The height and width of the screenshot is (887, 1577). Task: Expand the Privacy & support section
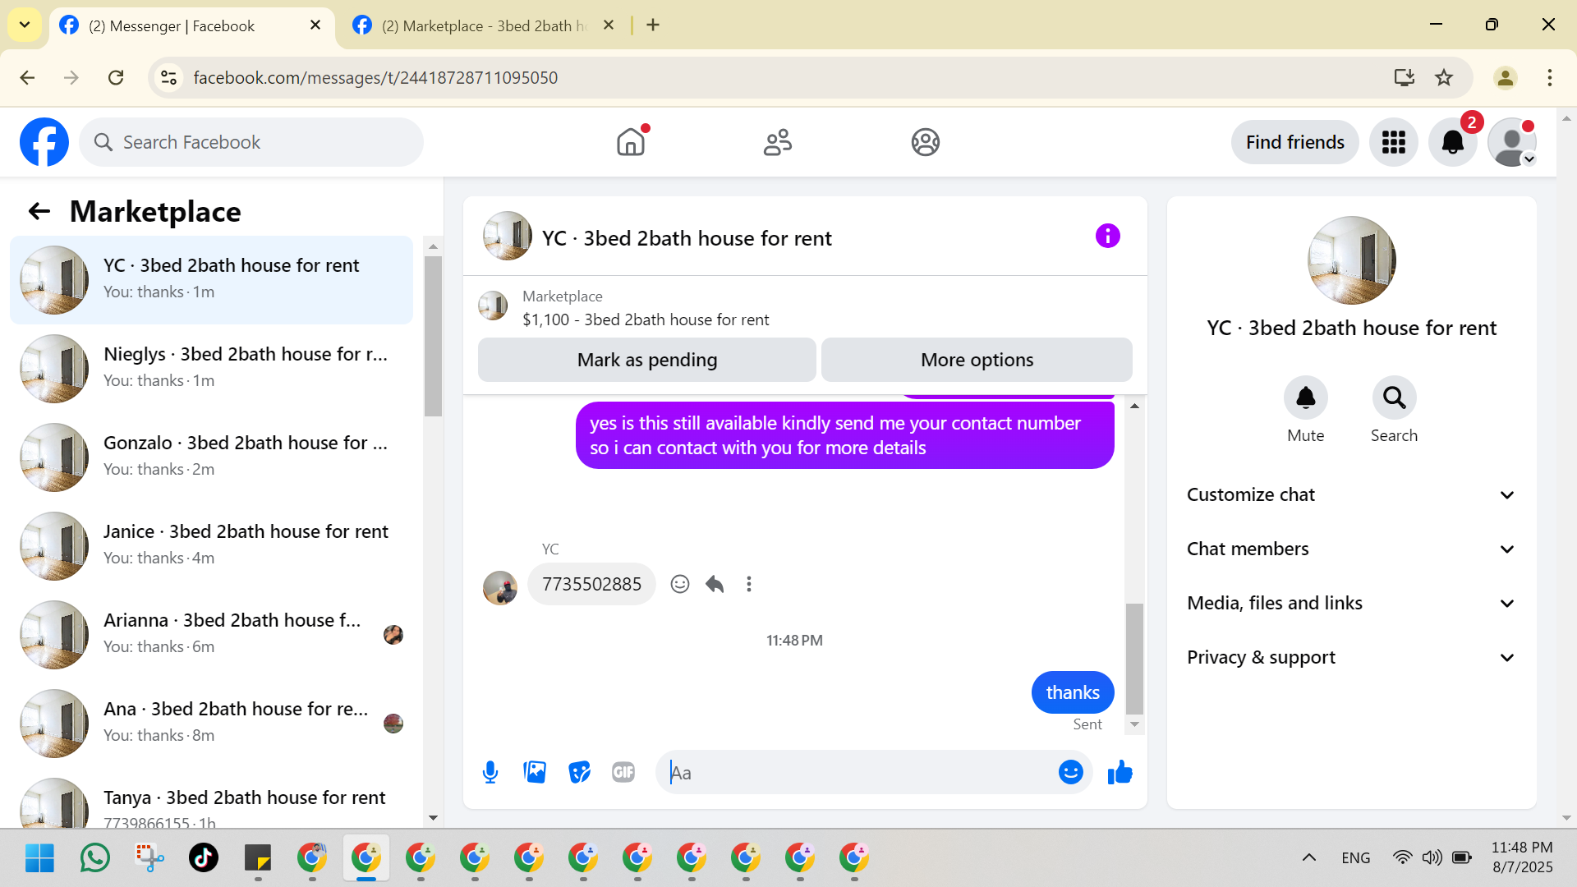1351,657
